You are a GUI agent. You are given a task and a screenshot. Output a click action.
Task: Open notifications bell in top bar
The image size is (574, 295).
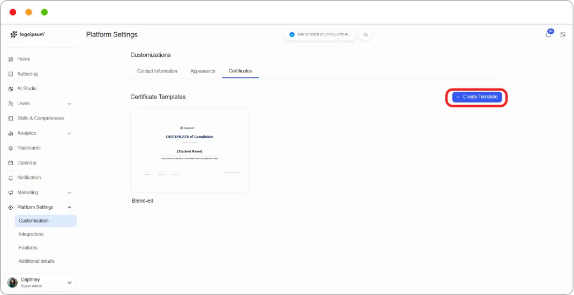click(548, 34)
